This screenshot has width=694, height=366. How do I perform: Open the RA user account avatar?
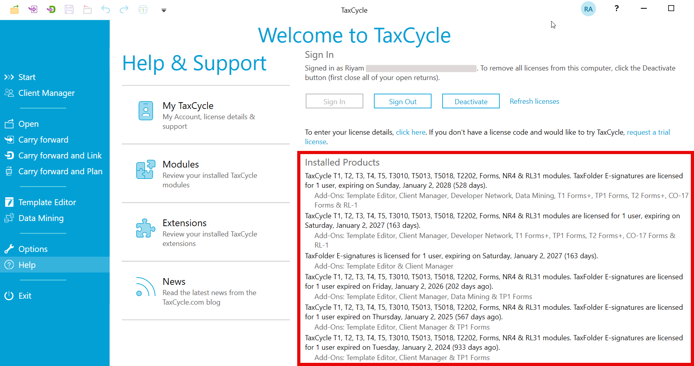point(588,9)
